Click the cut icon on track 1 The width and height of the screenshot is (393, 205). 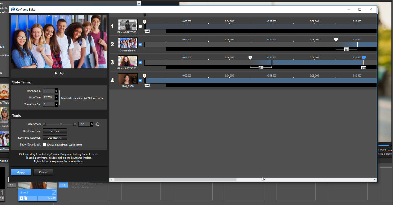[147, 31]
